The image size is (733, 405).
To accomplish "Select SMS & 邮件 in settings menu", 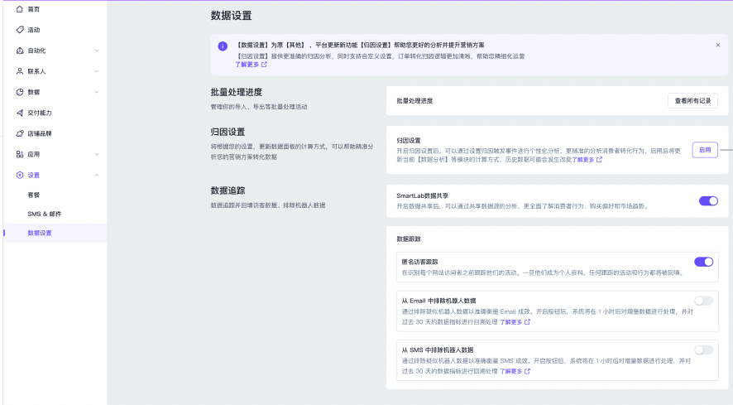I will (x=45, y=214).
